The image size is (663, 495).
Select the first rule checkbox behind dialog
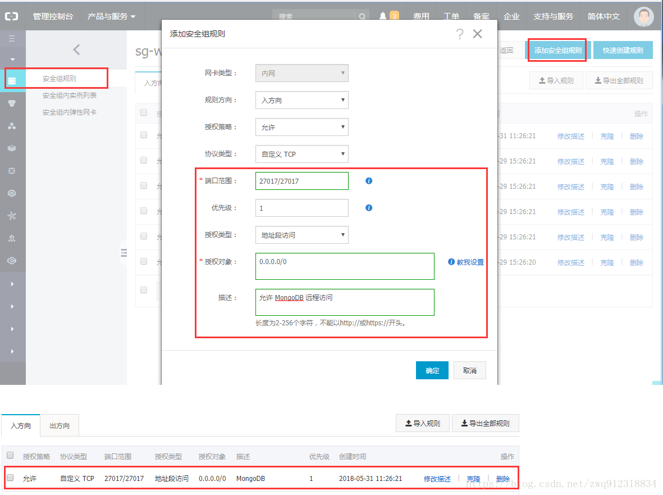[144, 135]
